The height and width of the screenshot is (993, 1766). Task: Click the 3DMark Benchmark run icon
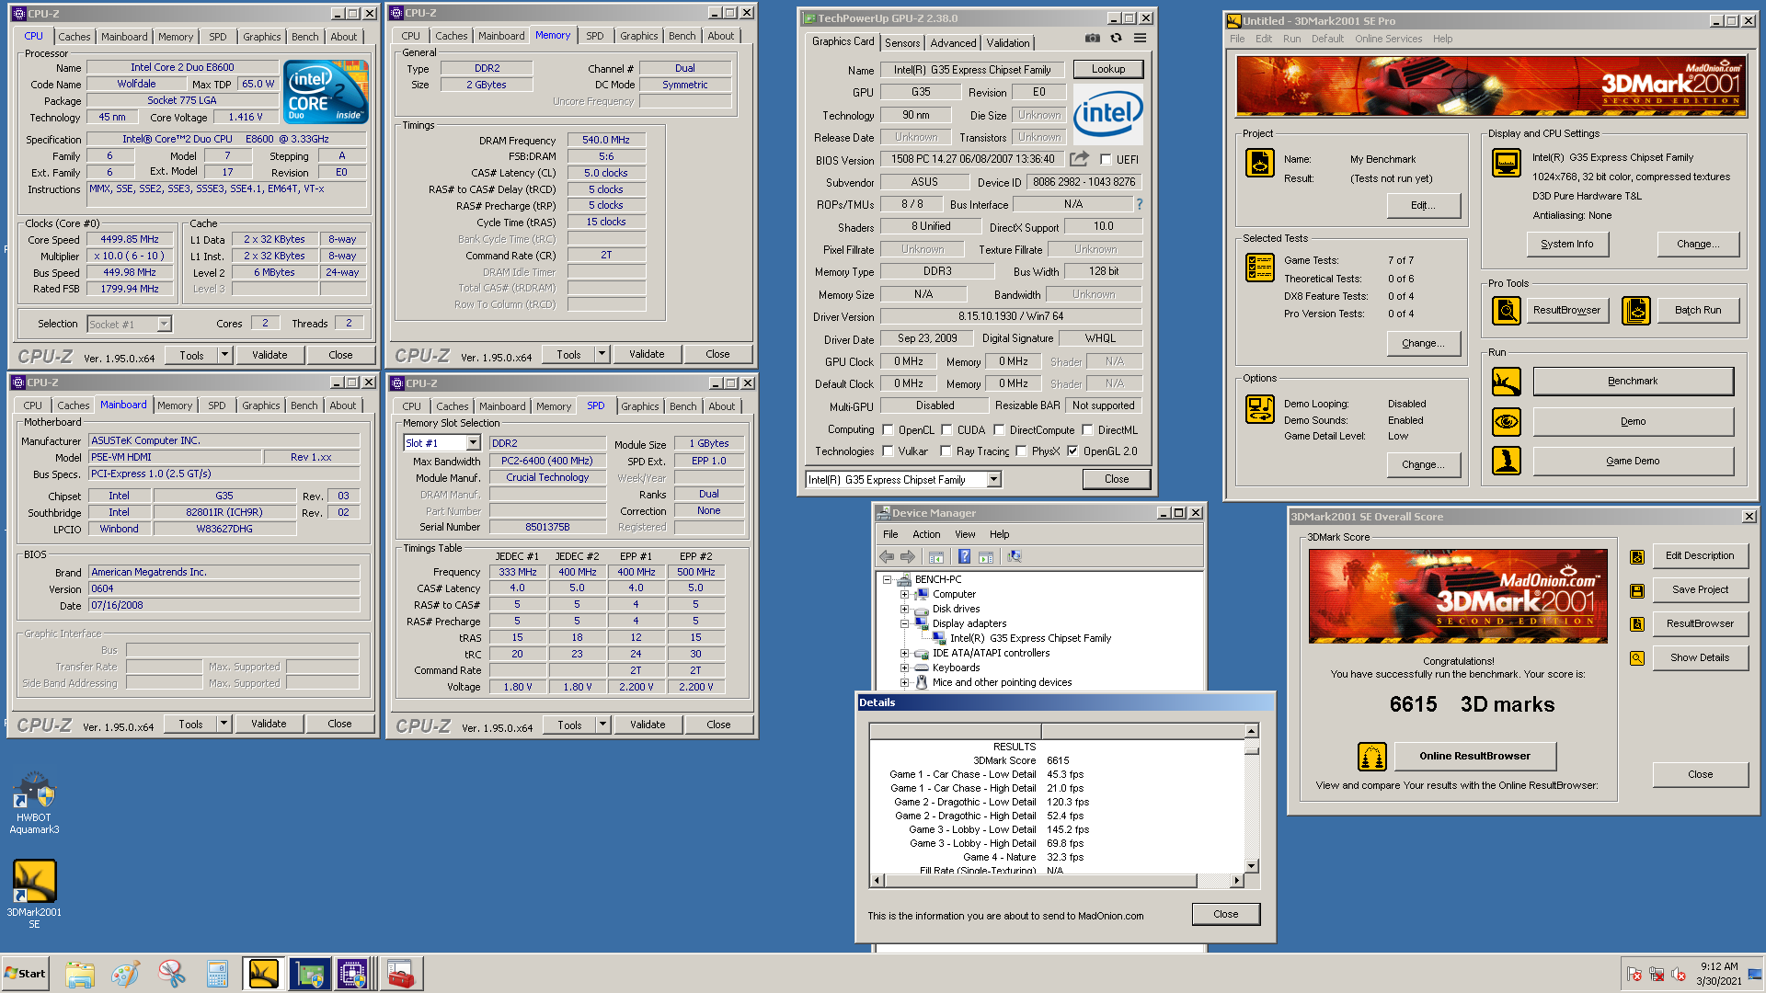pos(1507,382)
